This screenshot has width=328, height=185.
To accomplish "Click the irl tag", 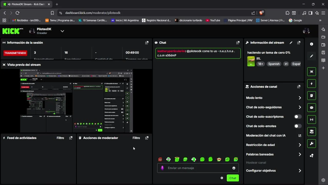I will pyautogui.click(x=286, y=64).
